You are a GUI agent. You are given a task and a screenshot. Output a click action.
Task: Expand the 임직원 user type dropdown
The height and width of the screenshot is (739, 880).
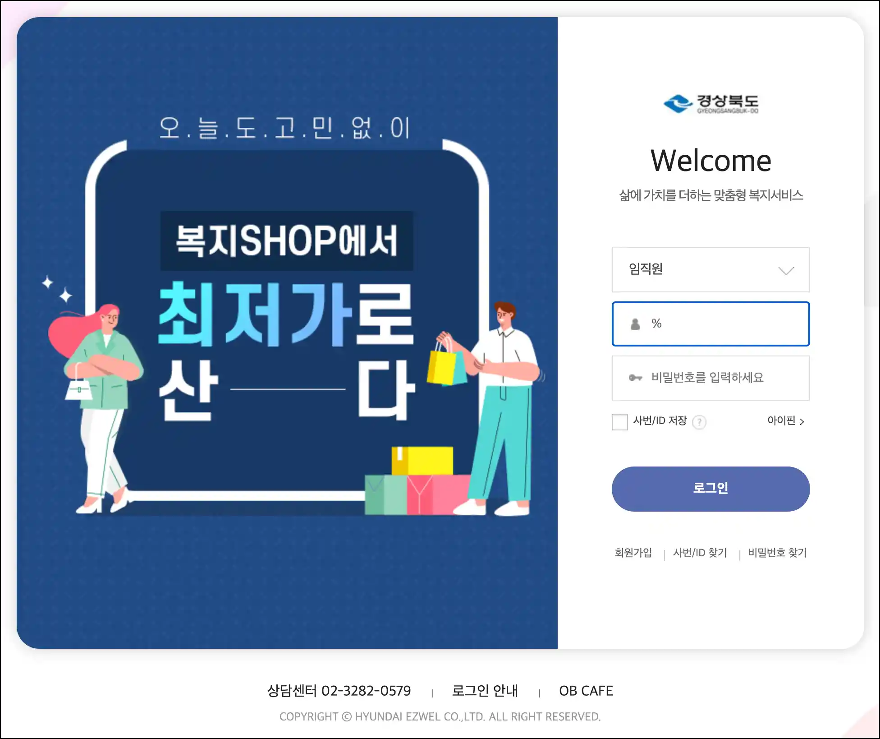point(710,270)
